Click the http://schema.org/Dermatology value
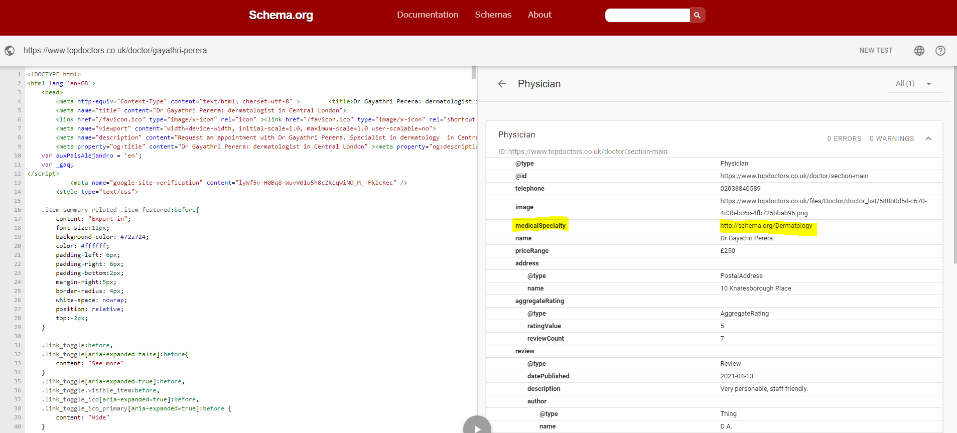The image size is (957, 433). pyautogui.click(x=766, y=226)
